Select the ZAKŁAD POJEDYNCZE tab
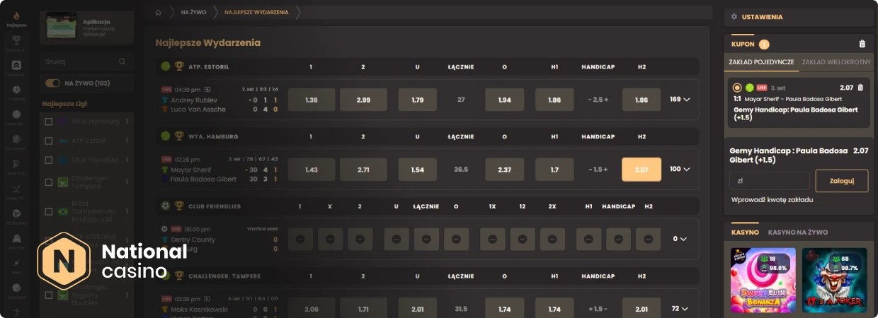This screenshot has height=318, width=878. (761, 62)
